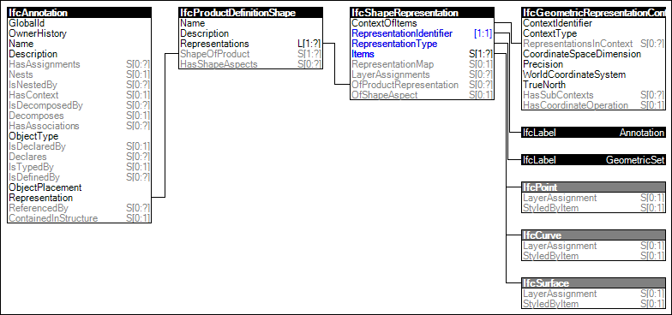
Task: Select the IfcLabel Annotation value box
Action: (593, 133)
